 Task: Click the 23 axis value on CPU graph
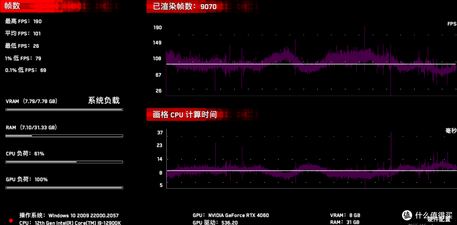pos(160,145)
